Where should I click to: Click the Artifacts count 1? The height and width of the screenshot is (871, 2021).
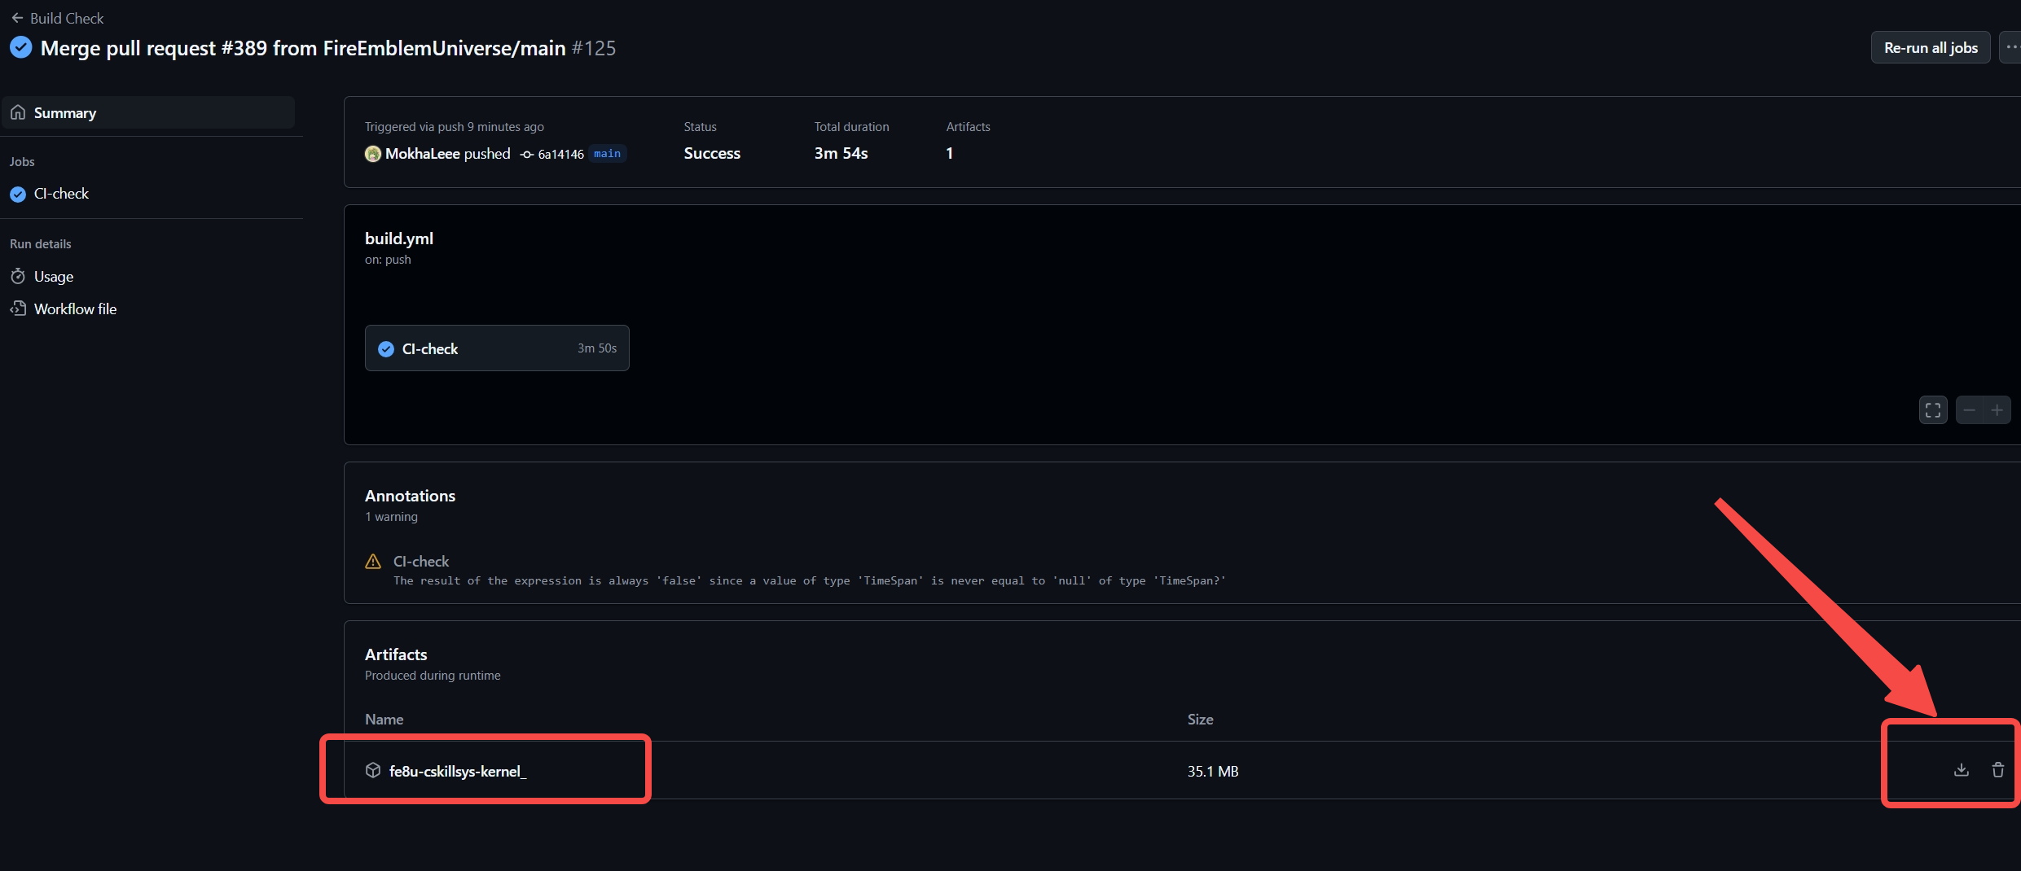[949, 153]
